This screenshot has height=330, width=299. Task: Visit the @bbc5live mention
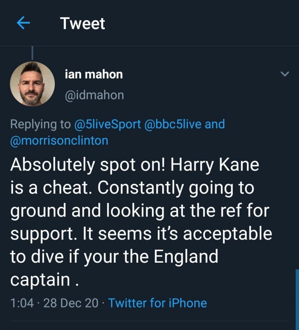pos(173,124)
